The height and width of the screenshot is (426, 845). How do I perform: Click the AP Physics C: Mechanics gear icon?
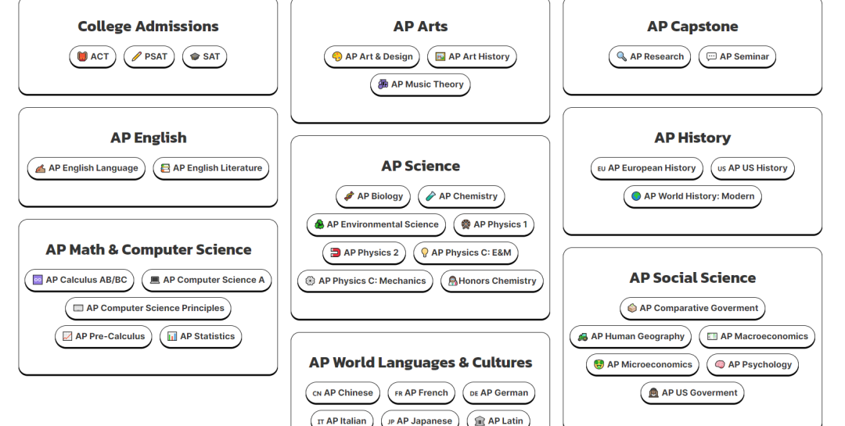click(x=311, y=281)
